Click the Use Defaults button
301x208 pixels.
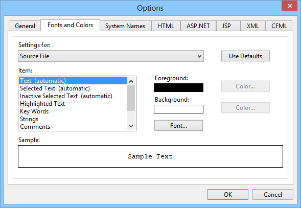point(245,56)
